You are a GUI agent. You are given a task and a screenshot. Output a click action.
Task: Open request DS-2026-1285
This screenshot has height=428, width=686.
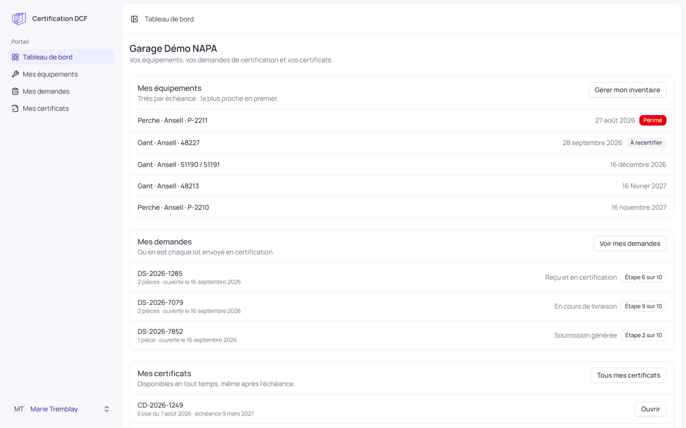click(402, 277)
